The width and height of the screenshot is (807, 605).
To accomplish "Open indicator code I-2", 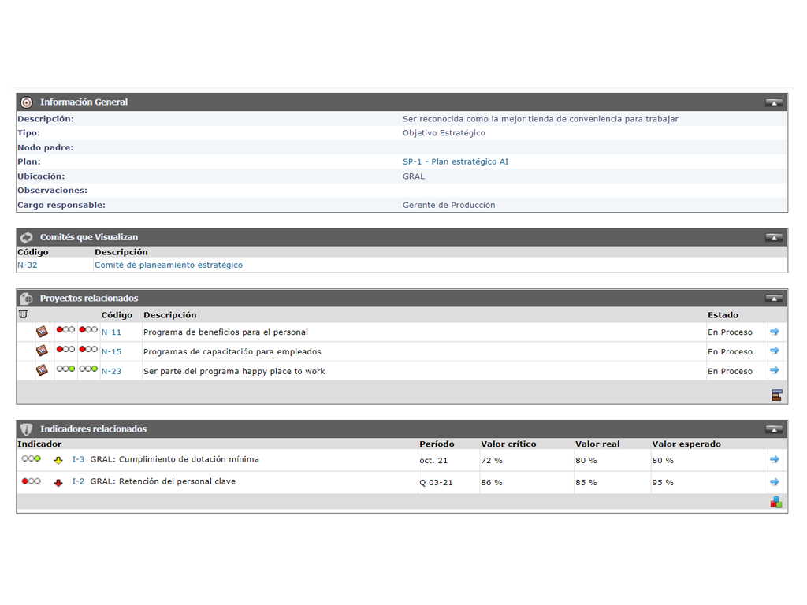I will pyautogui.click(x=78, y=481).
